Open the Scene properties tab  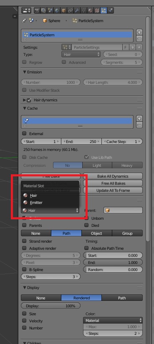pyautogui.click(x=50, y=10)
